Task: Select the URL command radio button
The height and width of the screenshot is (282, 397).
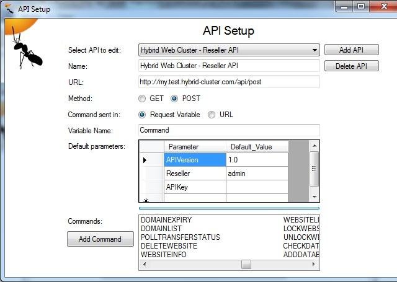Action: pyautogui.click(x=212, y=115)
